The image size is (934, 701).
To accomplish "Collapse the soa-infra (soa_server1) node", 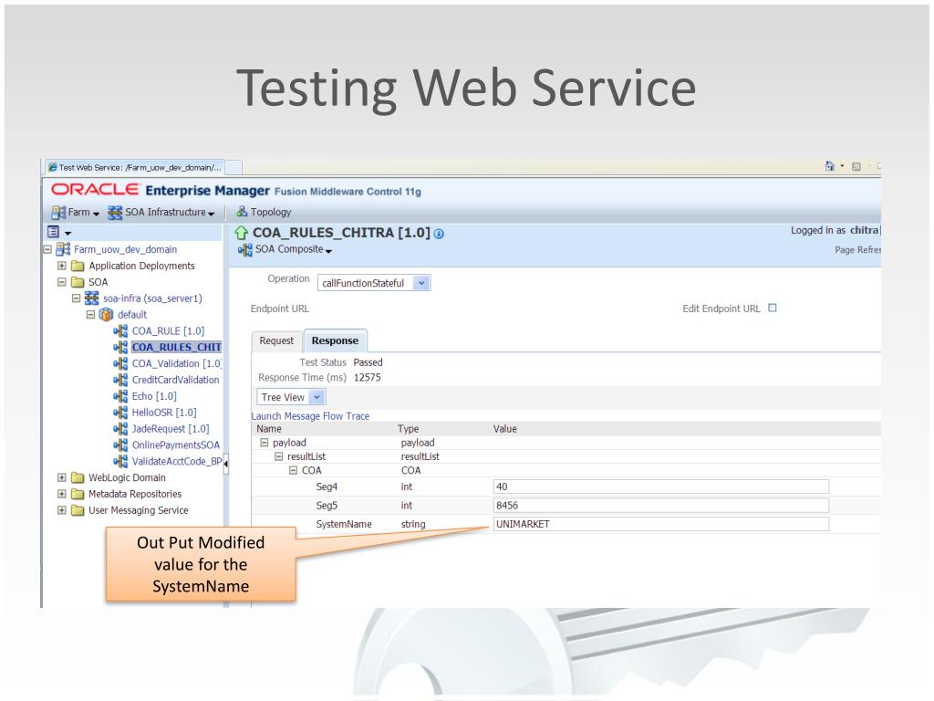I will pyautogui.click(x=77, y=298).
